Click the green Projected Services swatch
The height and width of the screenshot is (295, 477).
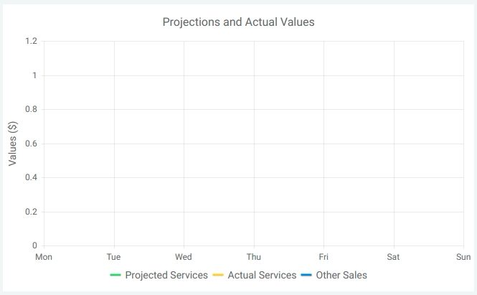tap(115, 275)
